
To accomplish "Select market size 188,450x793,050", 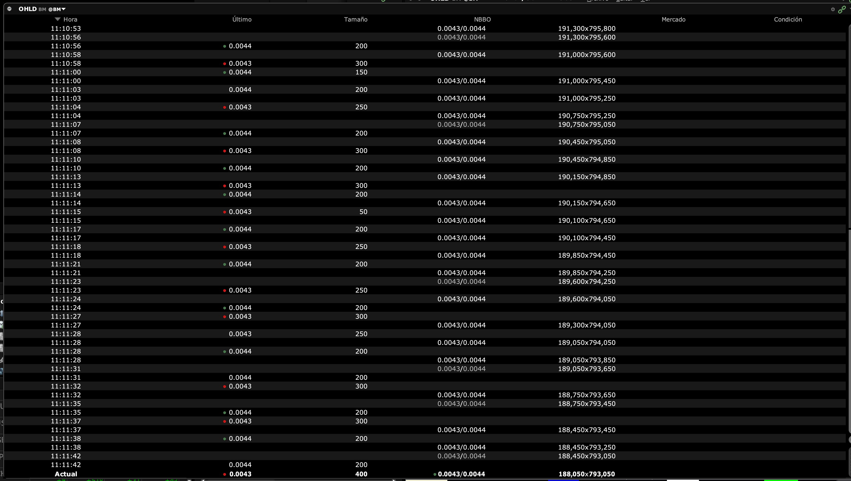I will click(x=586, y=456).
